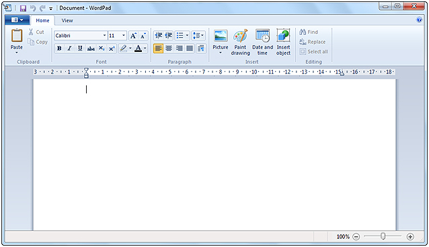Apply the font text color
The height and width of the screenshot is (247, 429).
tap(139, 48)
